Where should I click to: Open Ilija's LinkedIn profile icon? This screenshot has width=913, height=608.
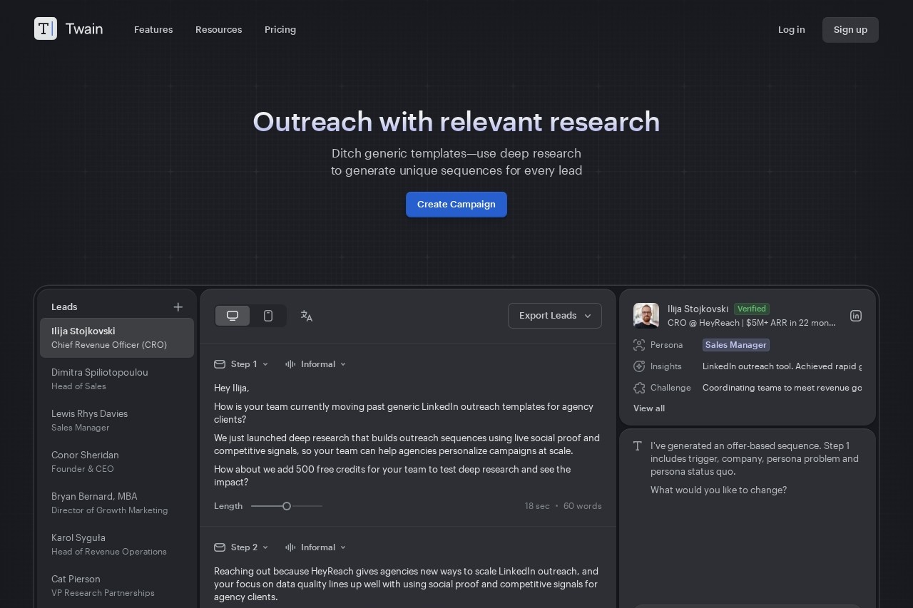pos(856,316)
